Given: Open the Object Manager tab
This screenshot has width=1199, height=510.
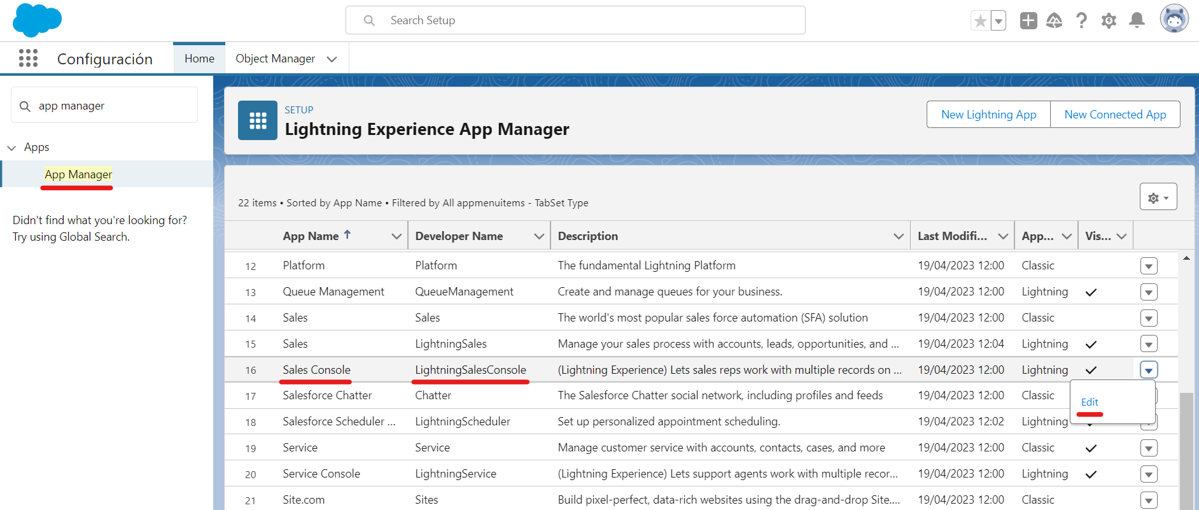Looking at the screenshot, I should pos(275,59).
